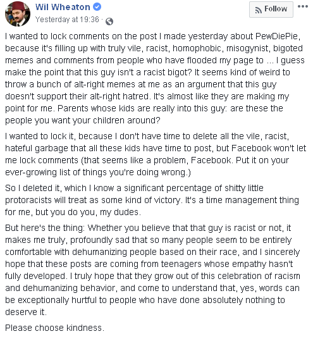Open Wil Wheaton's profile picture
Viewport: 313px width, 341px height.
pos(18,14)
